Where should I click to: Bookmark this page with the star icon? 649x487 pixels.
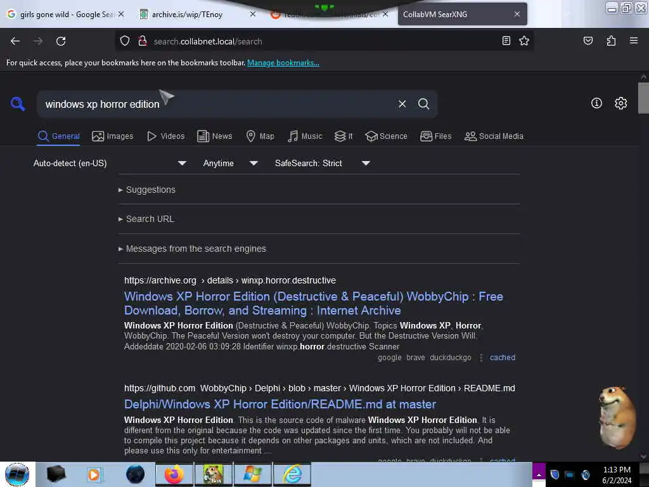(524, 41)
